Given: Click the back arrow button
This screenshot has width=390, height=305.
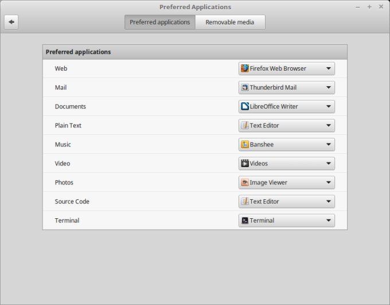Looking at the screenshot, I should (x=11, y=22).
